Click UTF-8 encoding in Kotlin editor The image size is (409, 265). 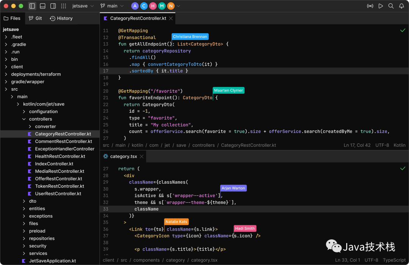click(x=382, y=145)
